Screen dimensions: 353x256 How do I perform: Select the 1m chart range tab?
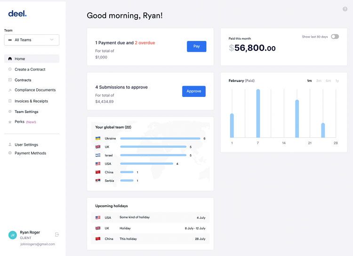(x=310, y=80)
